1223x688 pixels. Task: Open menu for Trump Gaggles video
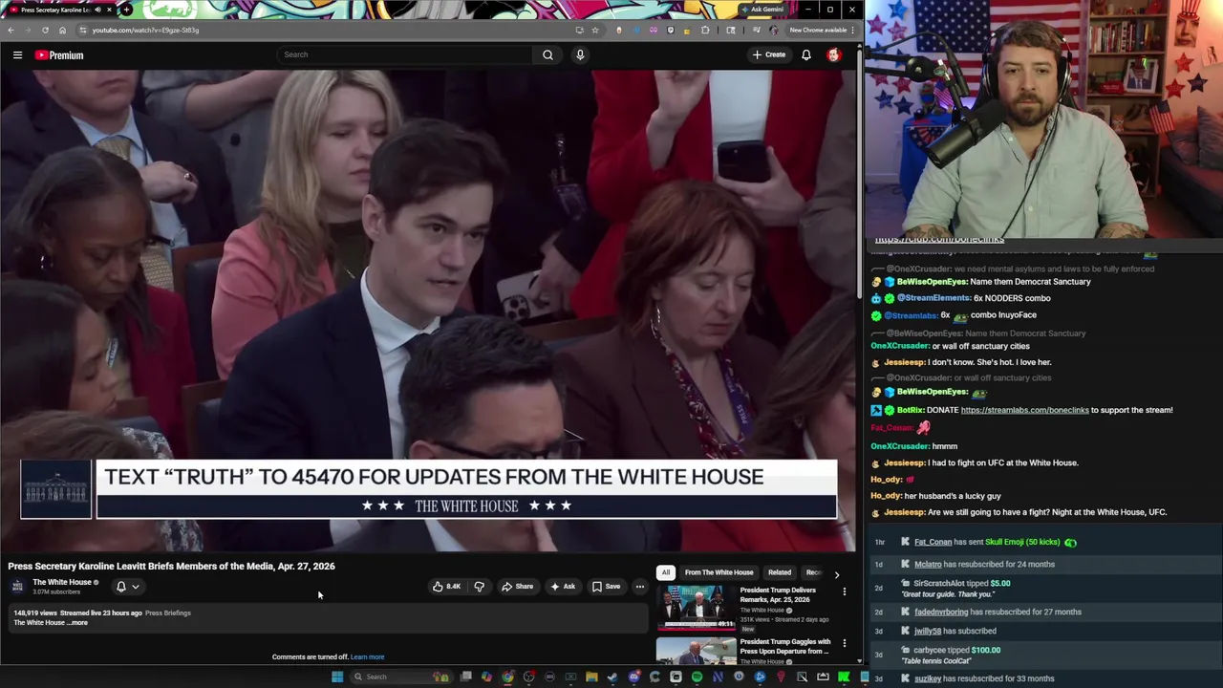pos(845,643)
